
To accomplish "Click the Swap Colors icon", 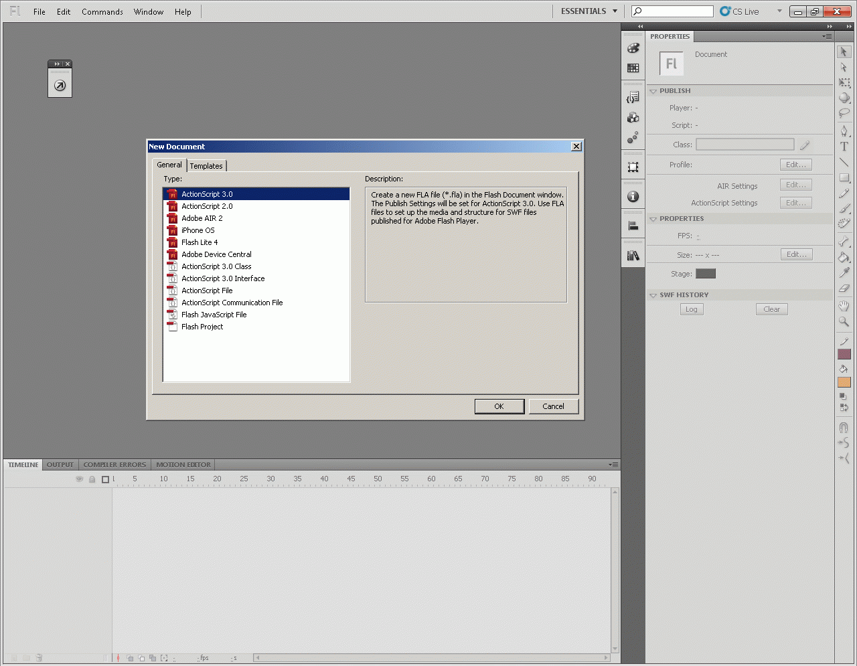I will pos(844,407).
